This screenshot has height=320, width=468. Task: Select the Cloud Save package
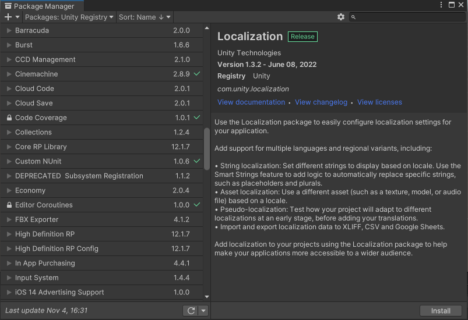pyautogui.click(x=101, y=103)
